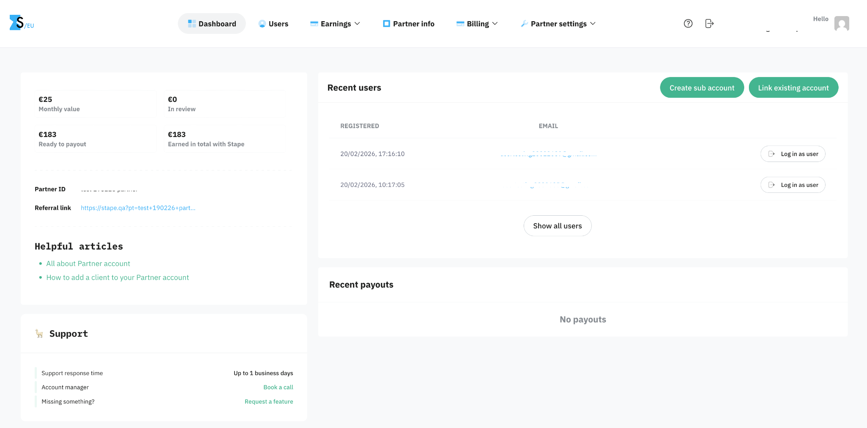Click the 20/02/2026, 10:17:05 timestamp
The height and width of the screenshot is (428, 867).
pyautogui.click(x=373, y=185)
